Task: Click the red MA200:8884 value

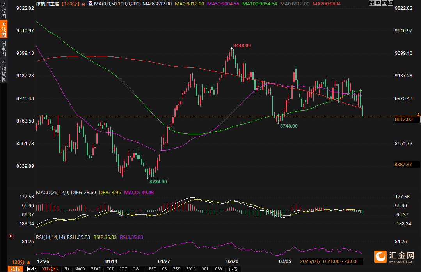Action: 327,4
